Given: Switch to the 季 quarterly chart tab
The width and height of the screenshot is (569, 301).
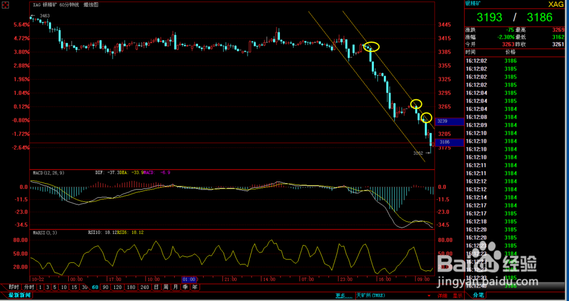Looking at the screenshot, I should point(185,287).
